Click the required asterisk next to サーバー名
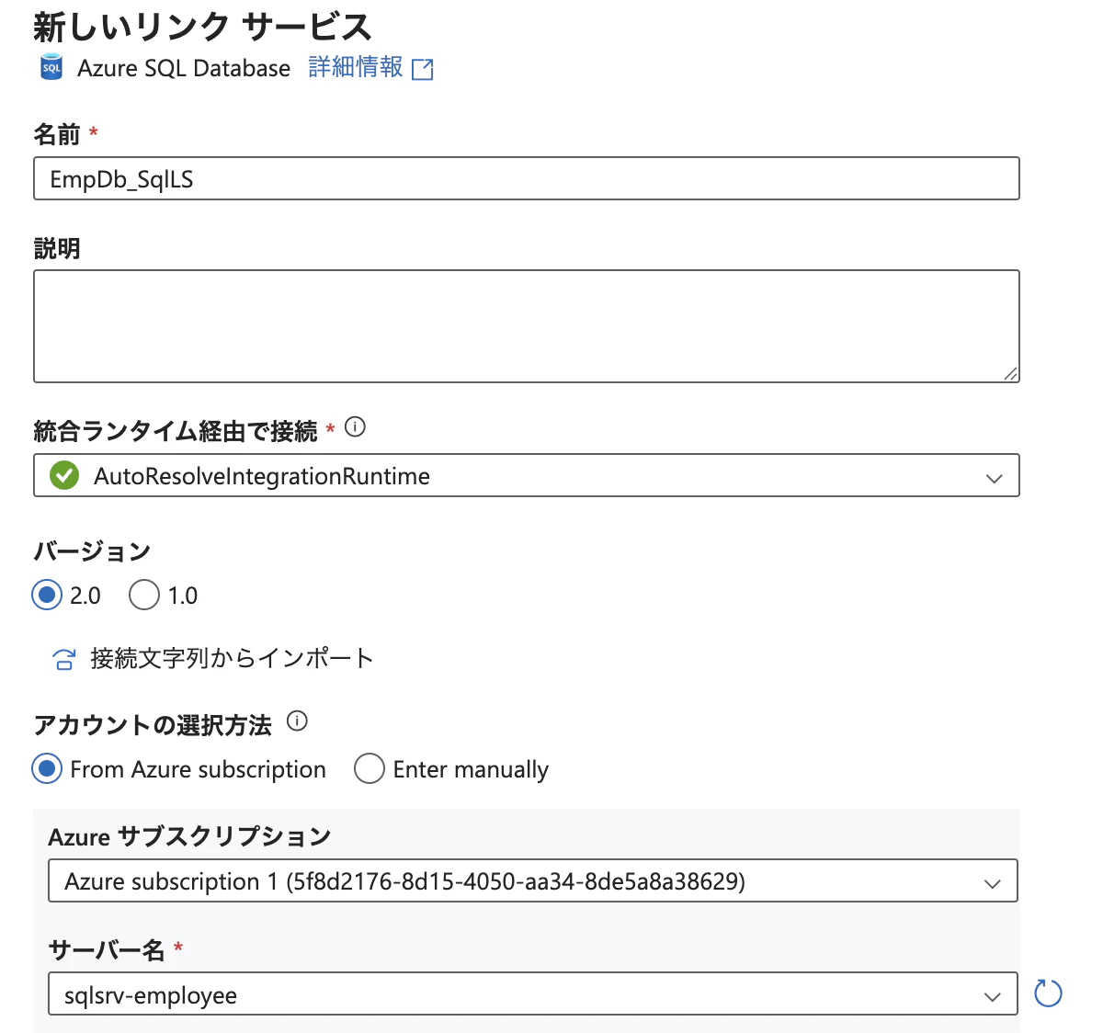 coord(178,951)
